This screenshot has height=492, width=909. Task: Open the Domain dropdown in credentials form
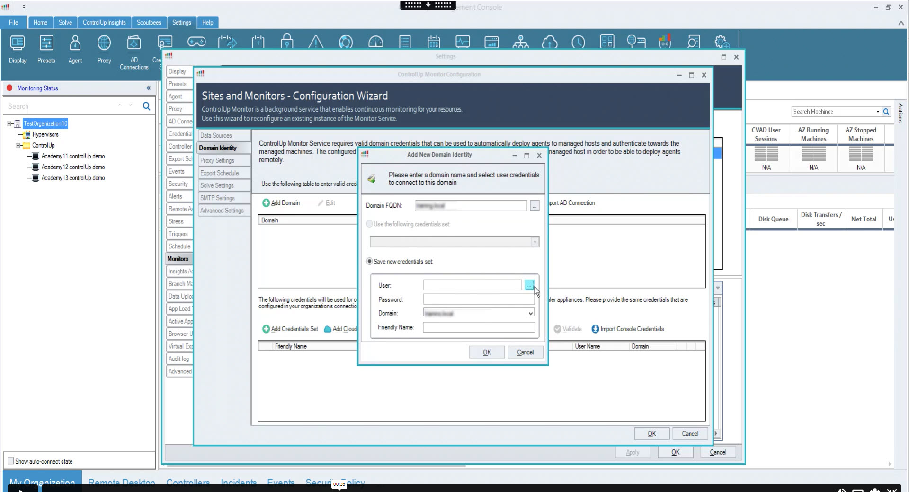point(531,313)
